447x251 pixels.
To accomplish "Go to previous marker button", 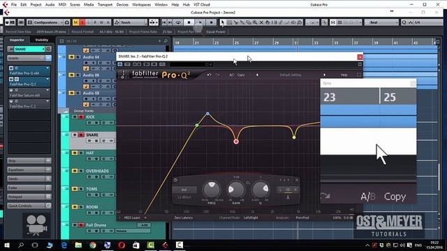I will click(x=164, y=22).
